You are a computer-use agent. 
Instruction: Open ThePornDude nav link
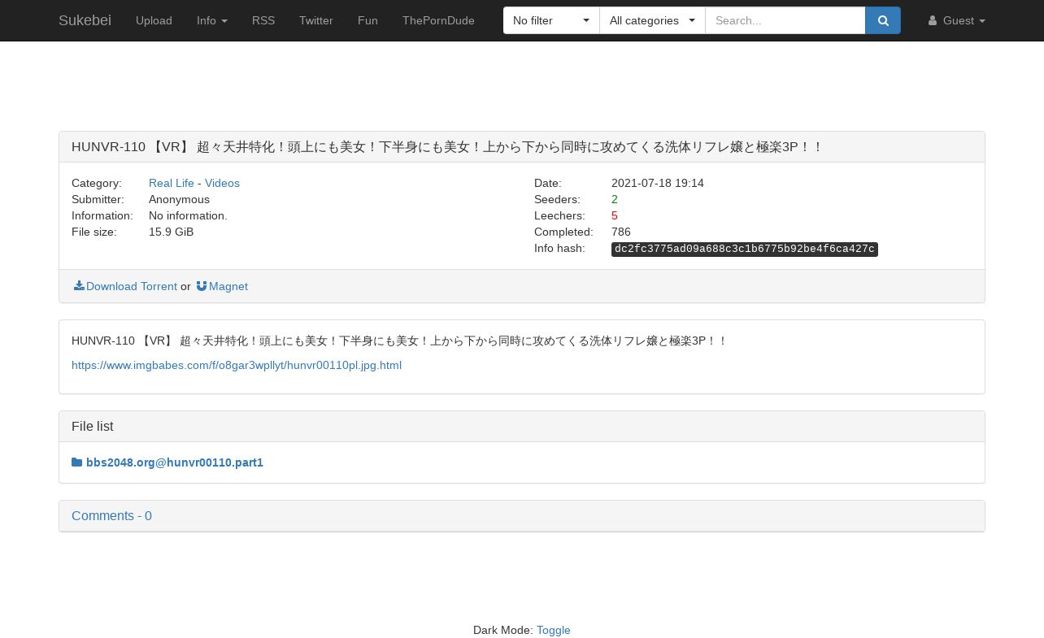[438, 20]
